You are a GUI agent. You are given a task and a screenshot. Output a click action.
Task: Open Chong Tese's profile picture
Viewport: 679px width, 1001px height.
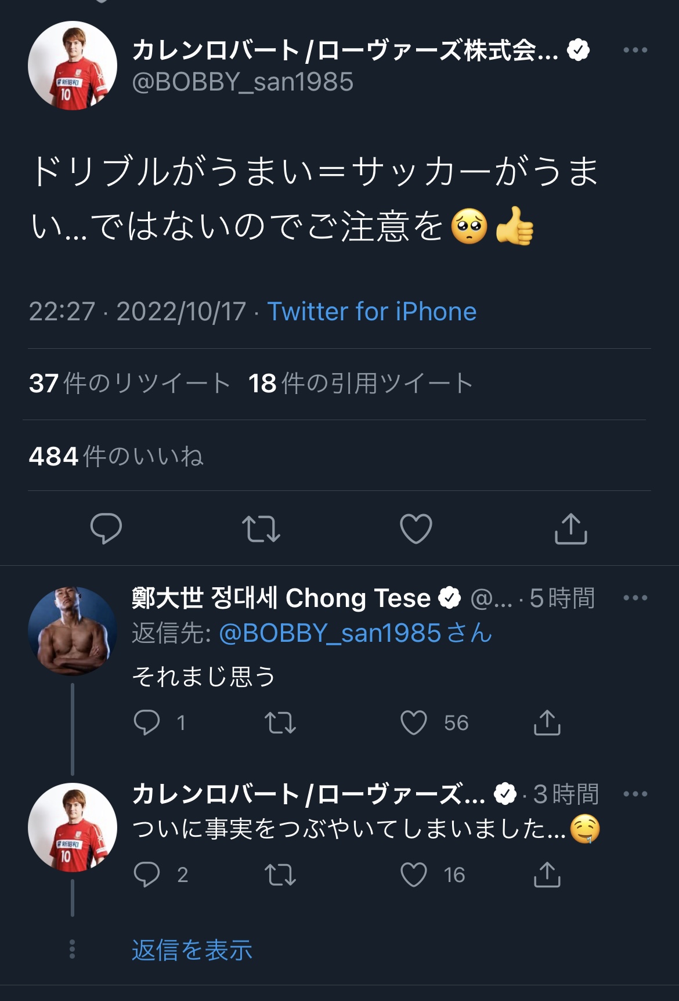[73, 631]
